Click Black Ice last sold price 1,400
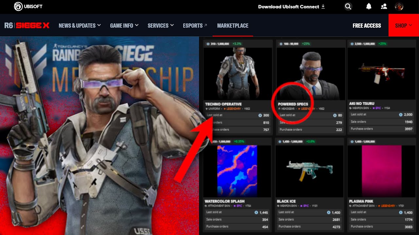 [x=336, y=212]
